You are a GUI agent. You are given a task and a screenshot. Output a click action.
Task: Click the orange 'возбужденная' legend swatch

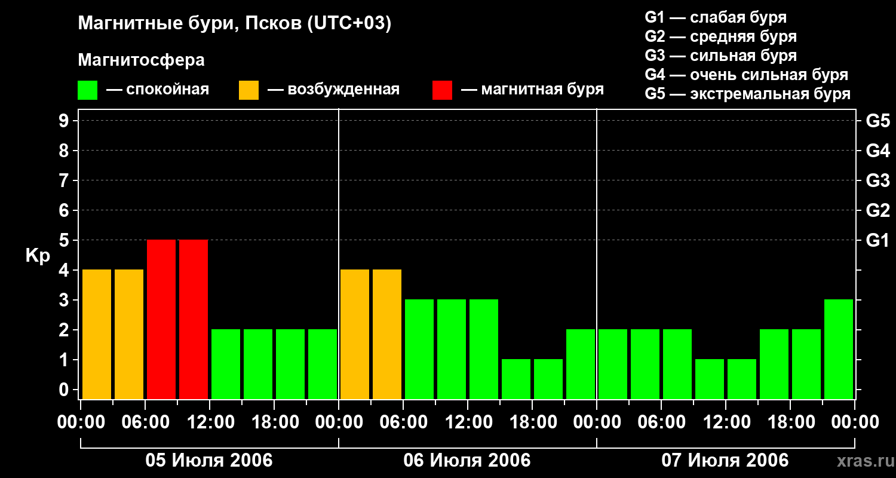[248, 90]
